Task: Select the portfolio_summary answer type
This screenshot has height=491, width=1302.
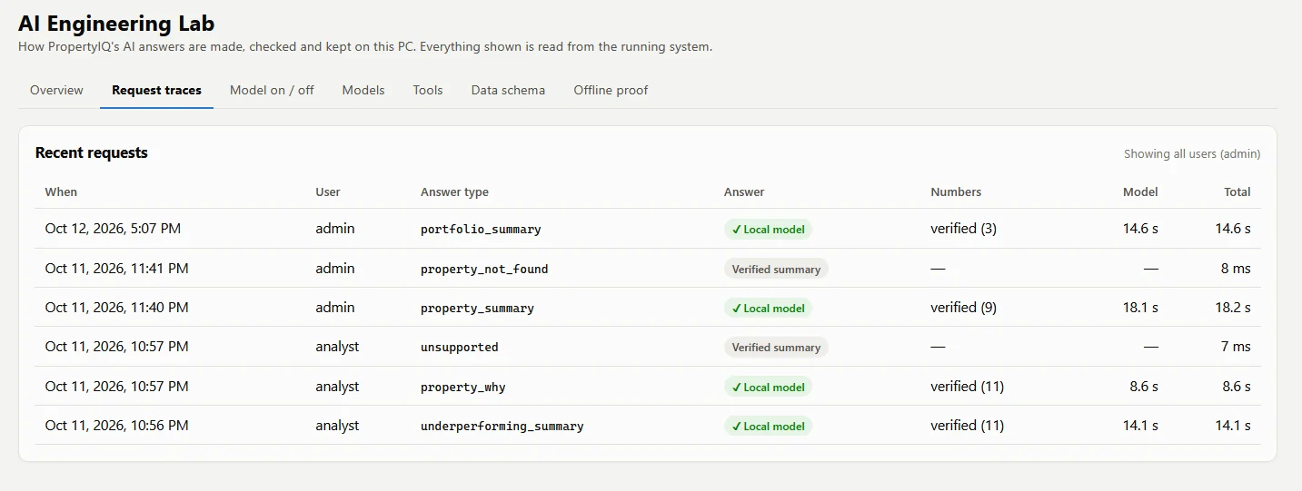Action: point(481,230)
